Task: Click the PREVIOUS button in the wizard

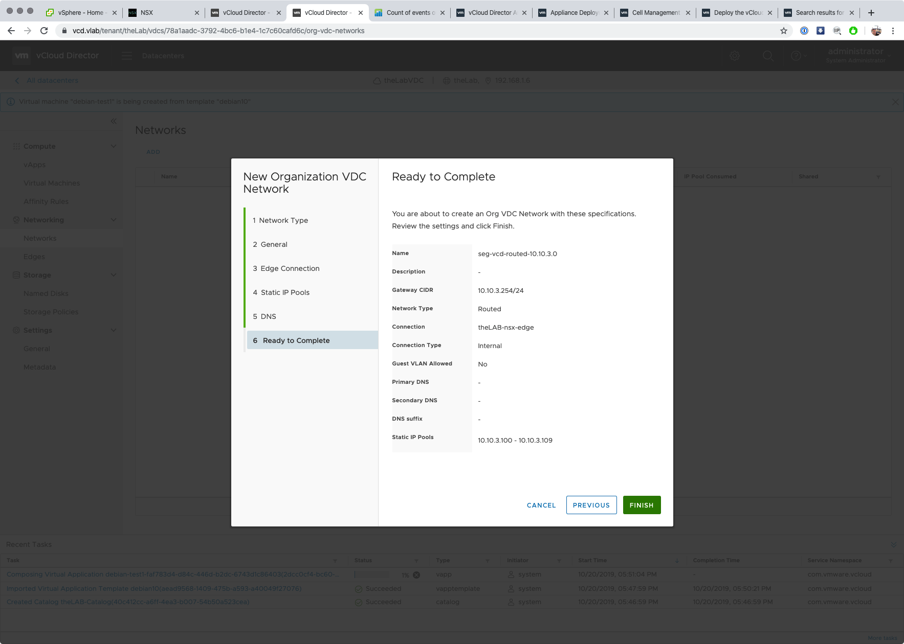Action: 591,505
